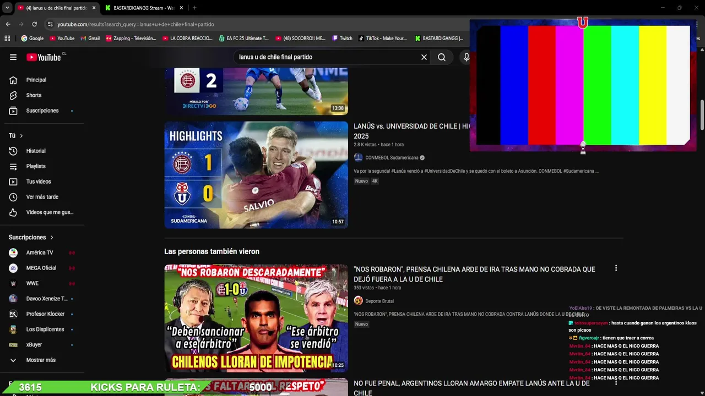
Task: Open options menu for "NOS ROBARON" video
Action: click(616, 268)
